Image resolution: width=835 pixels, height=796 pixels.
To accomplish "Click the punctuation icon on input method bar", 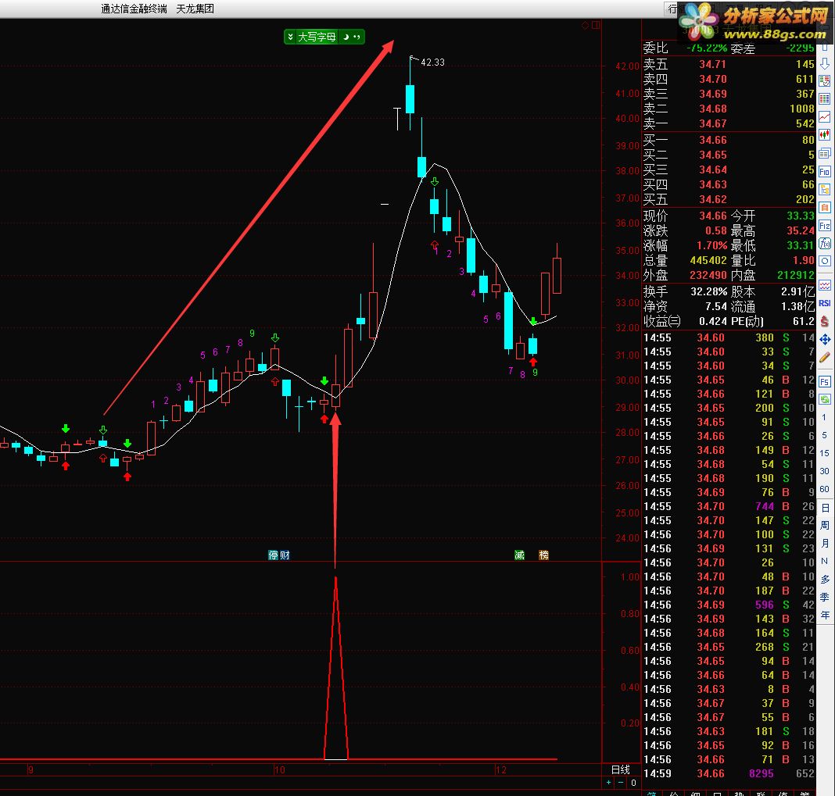I will (x=357, y=37).
